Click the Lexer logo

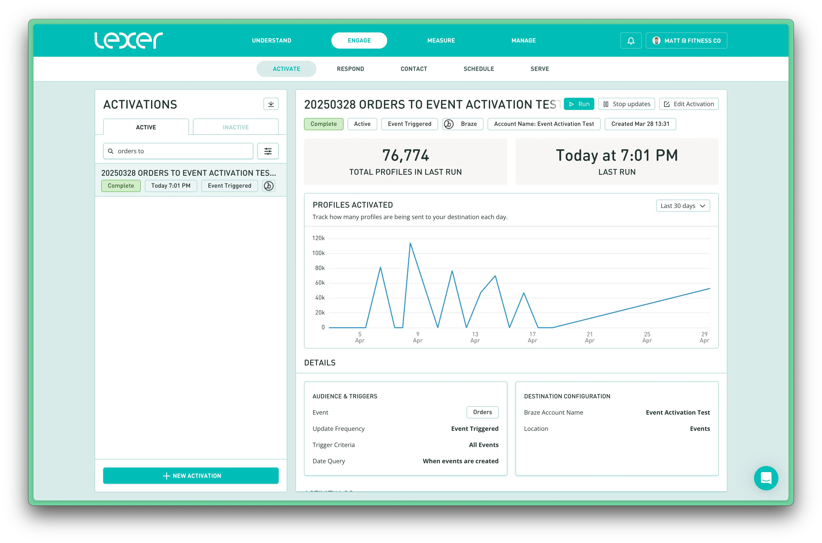pyautogui.click(x=129, y=41)
